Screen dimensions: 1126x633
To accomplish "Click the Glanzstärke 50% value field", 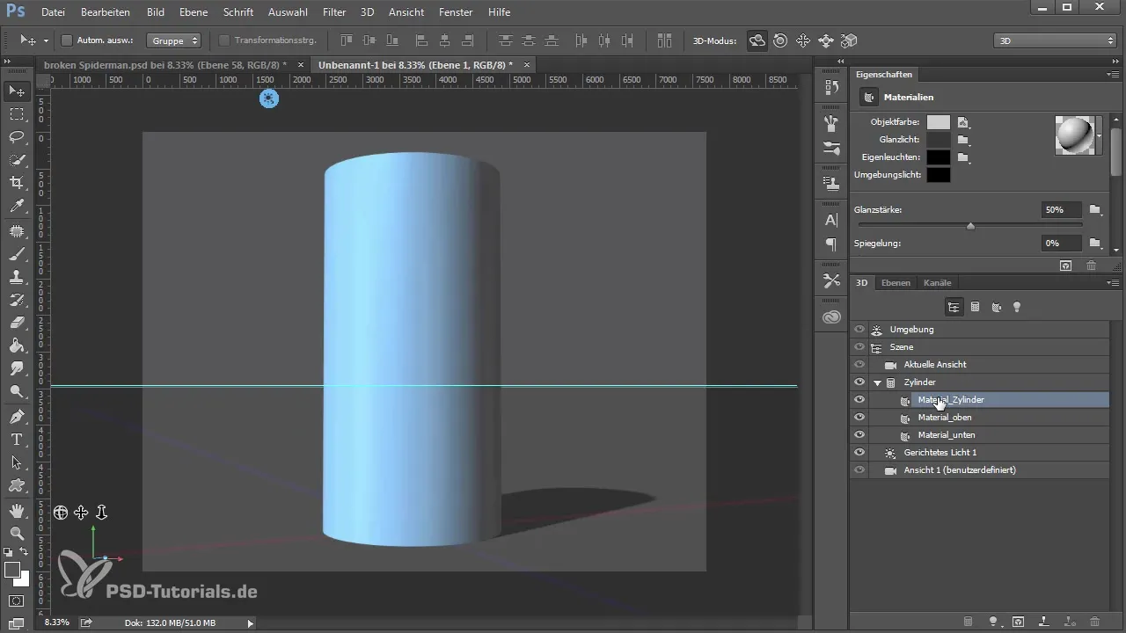I will coord(1060,210).
